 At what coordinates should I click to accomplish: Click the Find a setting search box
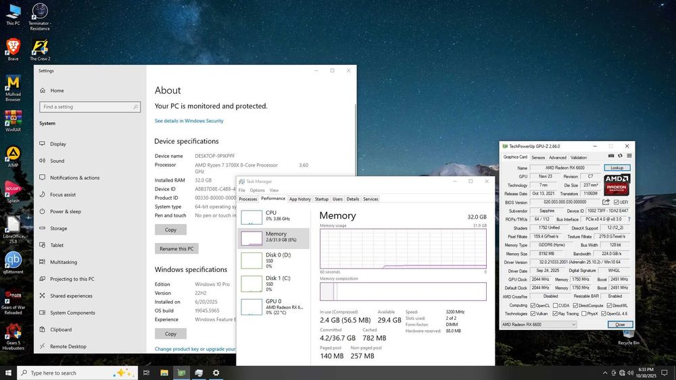point(90,107)
